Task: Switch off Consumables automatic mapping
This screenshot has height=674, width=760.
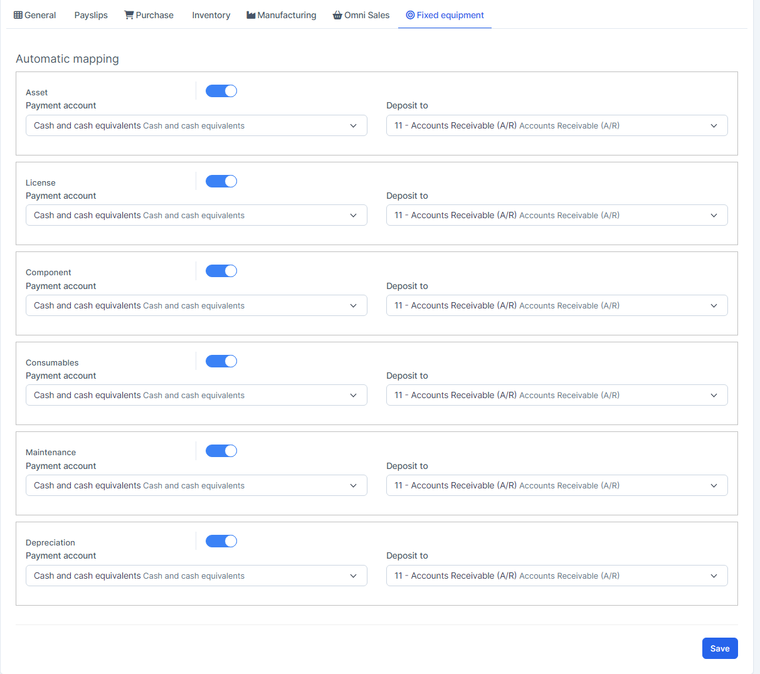Action: click(x=221, y=361)
